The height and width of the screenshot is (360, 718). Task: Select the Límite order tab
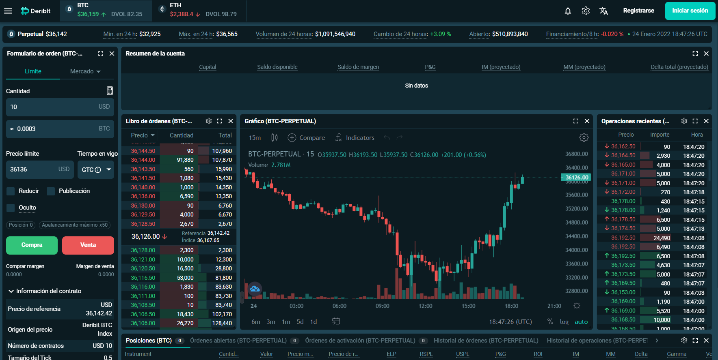tap(33, 71)
